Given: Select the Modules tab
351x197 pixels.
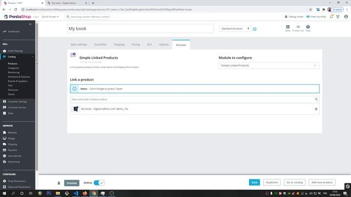Looking at the screenshot, I should [181, 45].
